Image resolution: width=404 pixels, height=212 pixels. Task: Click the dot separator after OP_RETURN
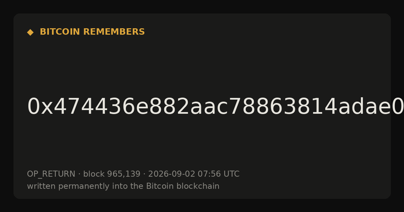point(79,174)
